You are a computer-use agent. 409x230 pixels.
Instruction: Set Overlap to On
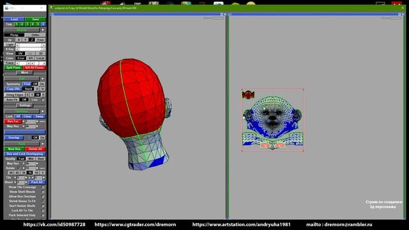[x=42, y=138]
